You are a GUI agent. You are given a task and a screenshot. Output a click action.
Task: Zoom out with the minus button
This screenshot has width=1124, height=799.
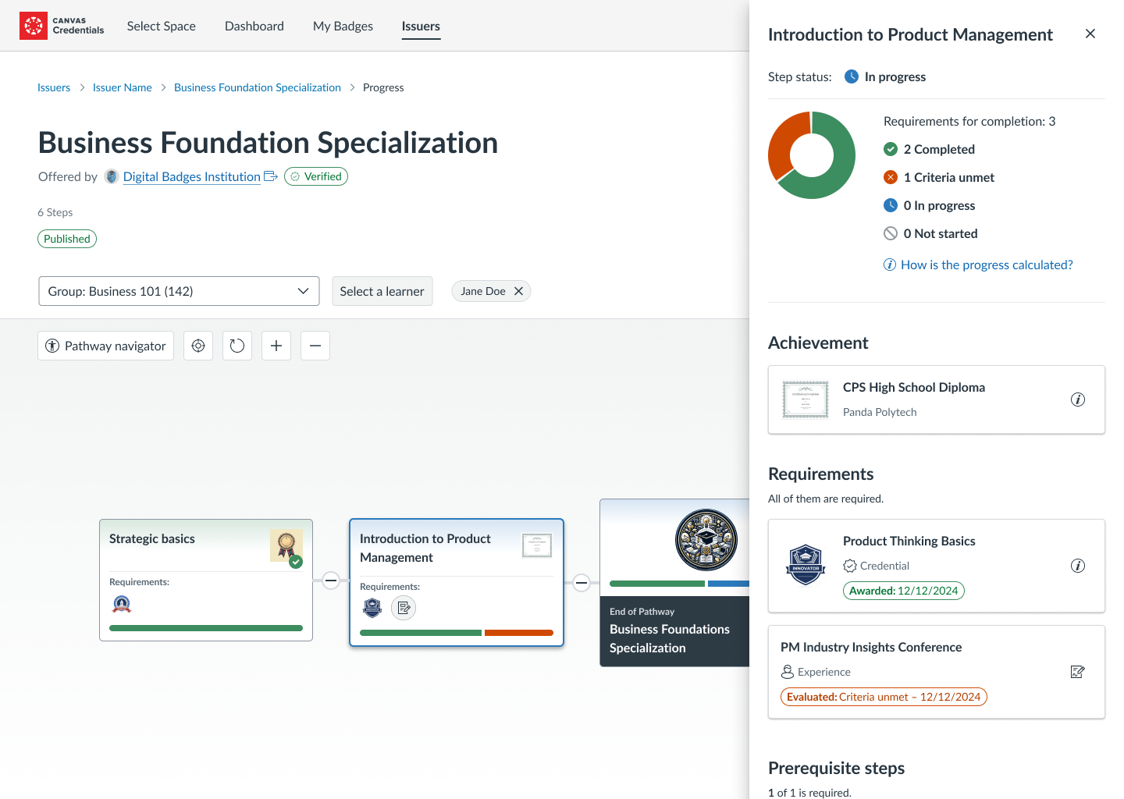click(x=315, y=346)
